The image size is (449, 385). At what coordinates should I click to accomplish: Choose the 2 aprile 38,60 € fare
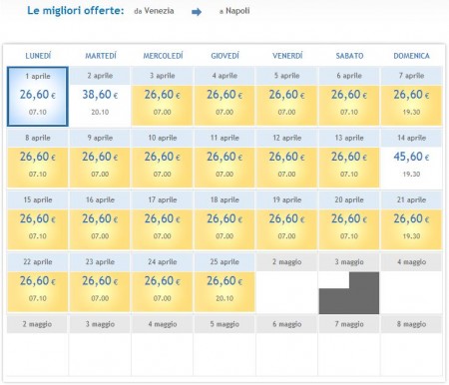[100, 97]
